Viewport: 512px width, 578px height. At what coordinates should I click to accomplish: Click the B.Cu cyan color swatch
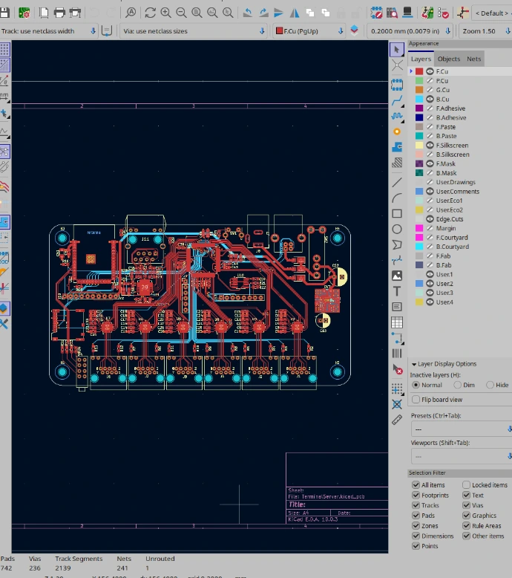(419, 99)
